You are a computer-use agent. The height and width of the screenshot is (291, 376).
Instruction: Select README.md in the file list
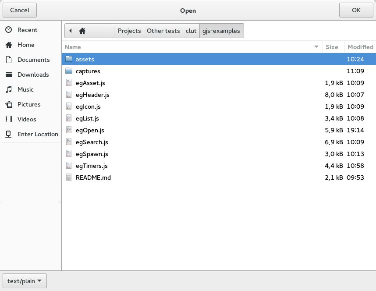click(x=219, y=177)
